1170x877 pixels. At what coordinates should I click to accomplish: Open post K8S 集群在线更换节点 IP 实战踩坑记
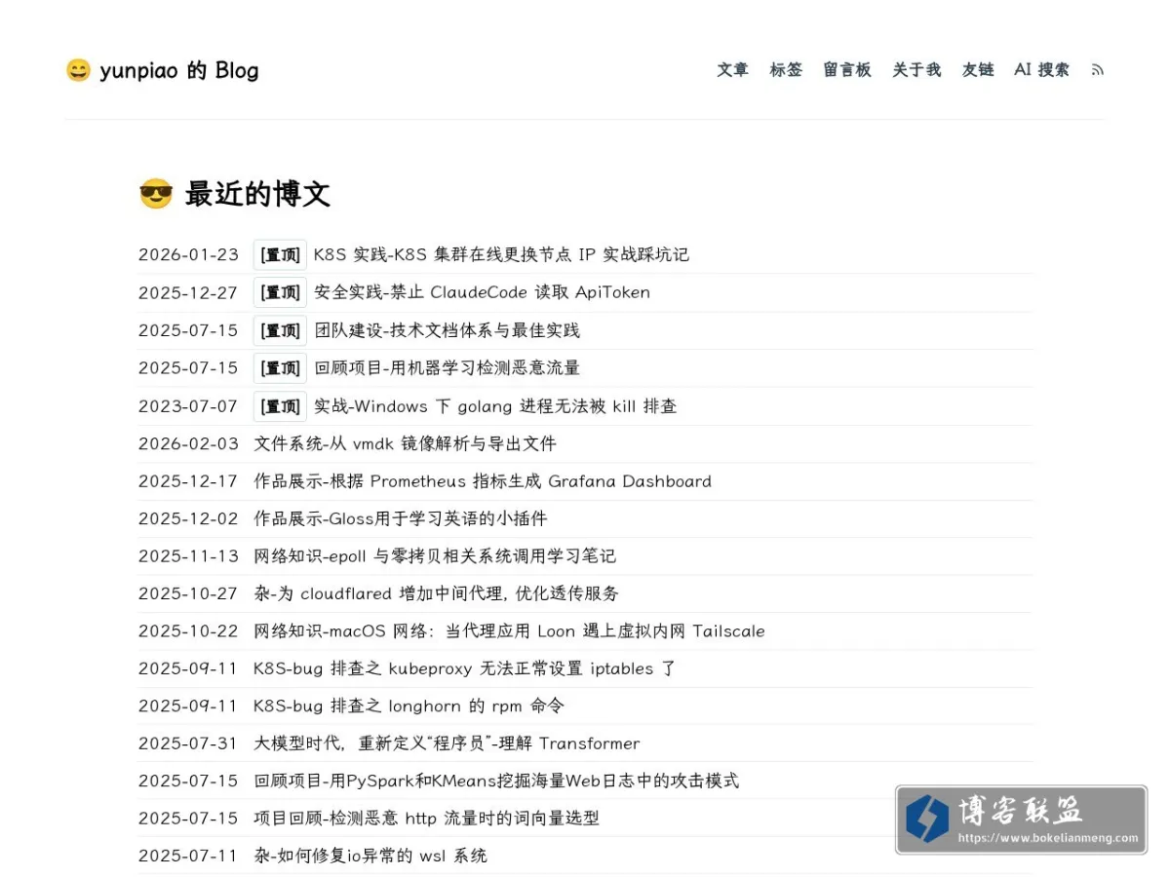coord(501,255)
